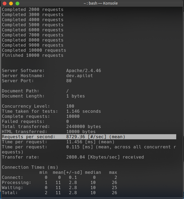Select the 'Completed 10000 requests' line
The width and height of the screenshot is (184, 199).
[34, 50]
